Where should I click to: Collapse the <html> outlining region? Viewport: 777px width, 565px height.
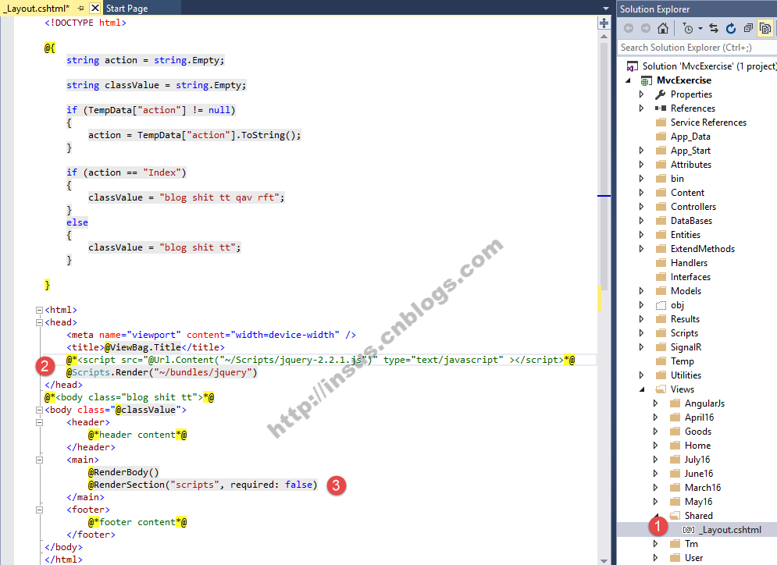tap(39, 310)
